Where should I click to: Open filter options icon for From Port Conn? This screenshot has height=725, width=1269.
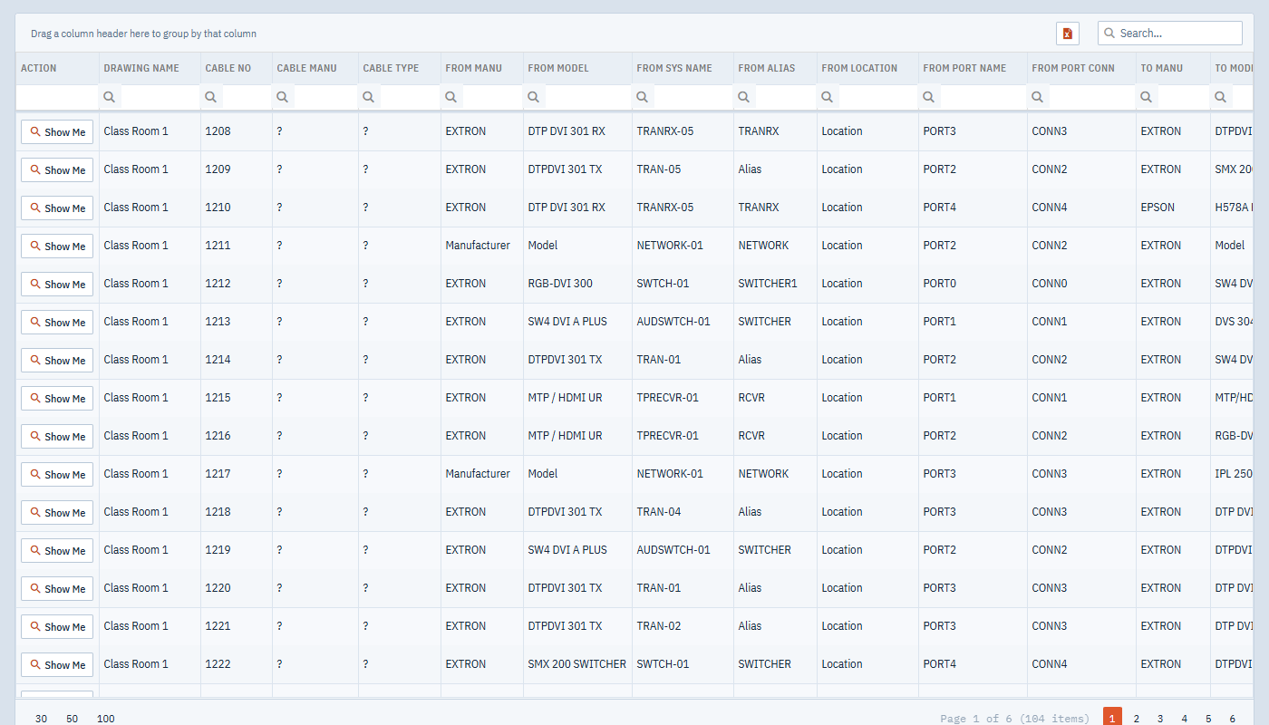pyautogui.click(x=1038, y=97)
